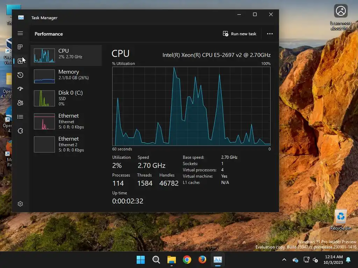Image resolution: width=358 pixels, height=268 pixels.
Task: Select the Ethernet 2 entry
Action: tap(66, 144)
